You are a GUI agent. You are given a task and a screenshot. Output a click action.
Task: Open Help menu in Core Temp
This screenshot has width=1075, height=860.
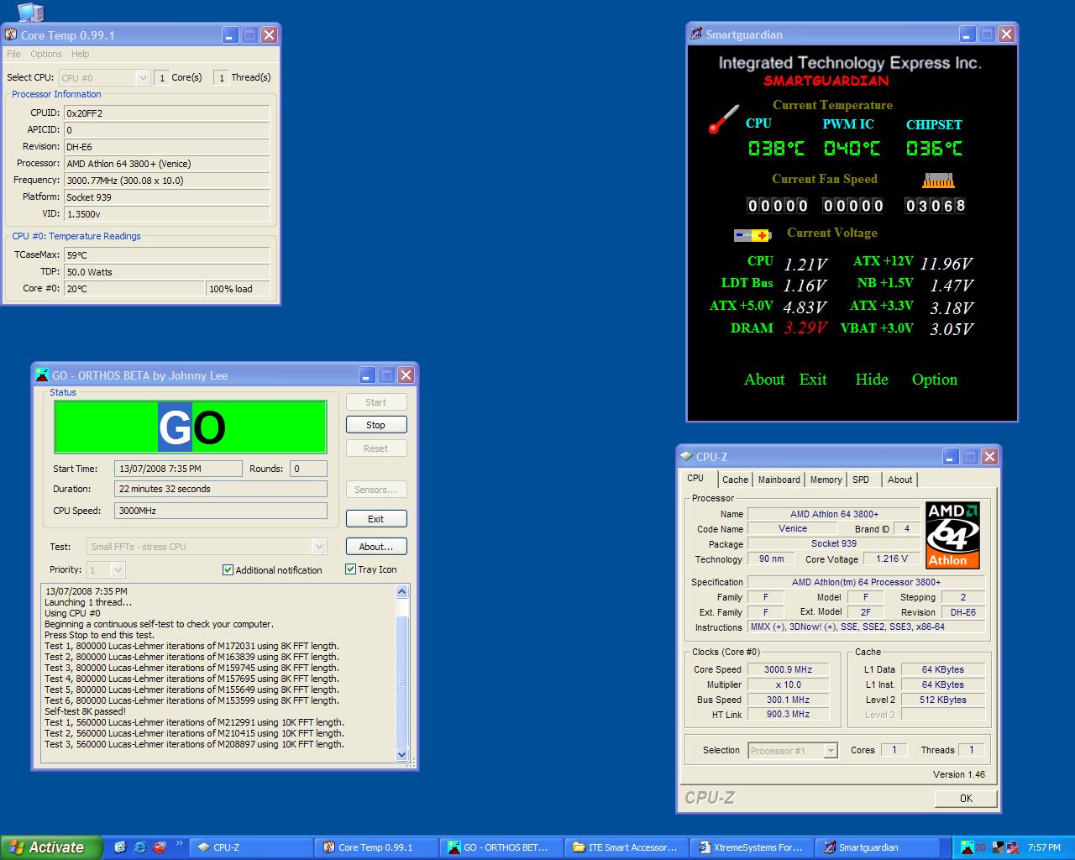[80, 54]
